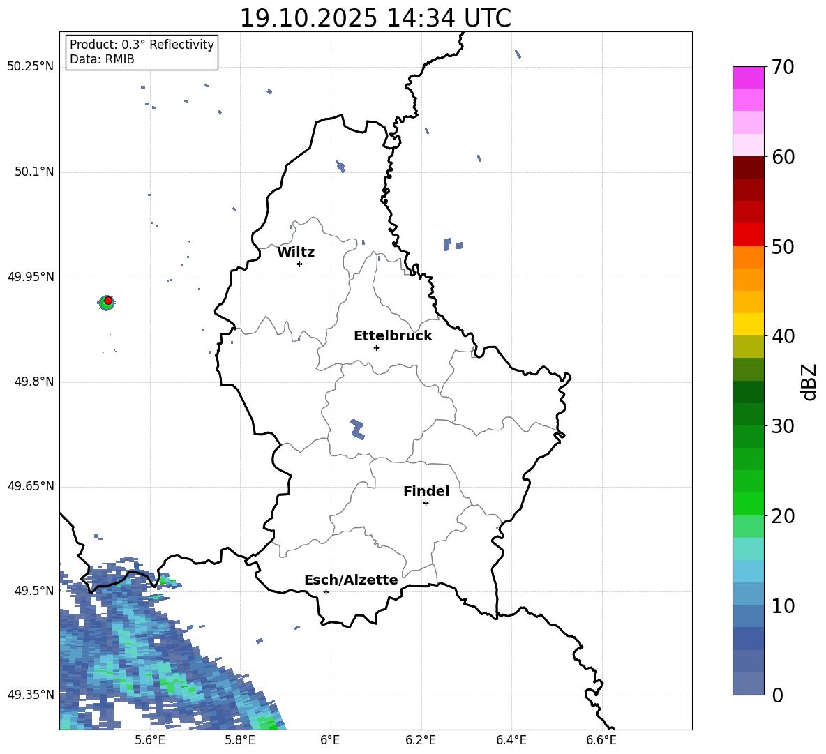The height and width of the screenshot is (754, 826).
Task: Click the 50 value on colorbar
Action: coord(783,247)
